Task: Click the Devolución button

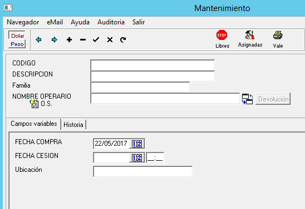Action: (273, 99)
